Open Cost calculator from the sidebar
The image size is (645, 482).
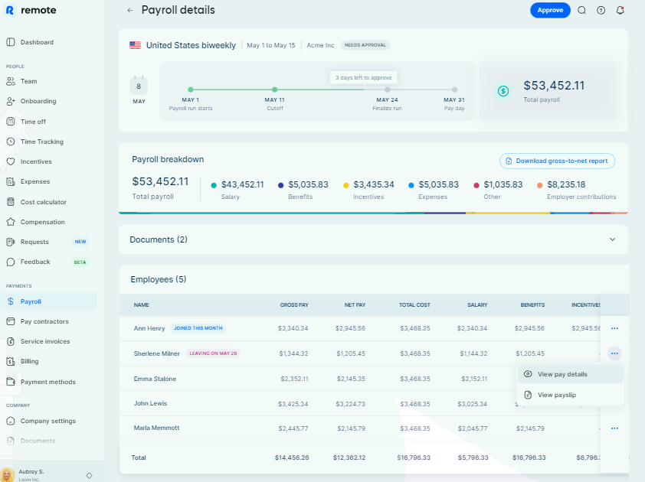(x=43, y=202)
